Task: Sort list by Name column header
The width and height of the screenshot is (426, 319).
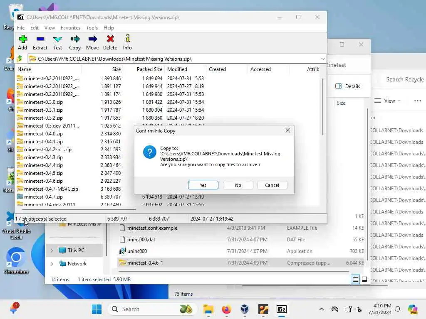Action: 49,69
